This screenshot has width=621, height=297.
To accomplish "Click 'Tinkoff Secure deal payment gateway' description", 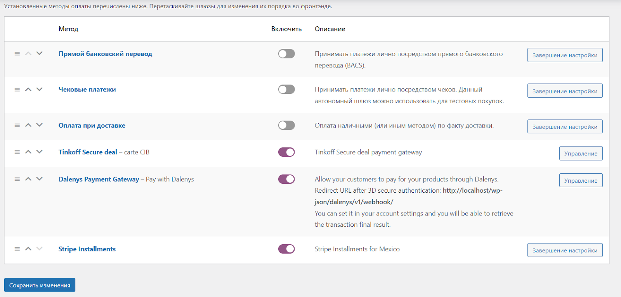I will [x=368, y=152].
